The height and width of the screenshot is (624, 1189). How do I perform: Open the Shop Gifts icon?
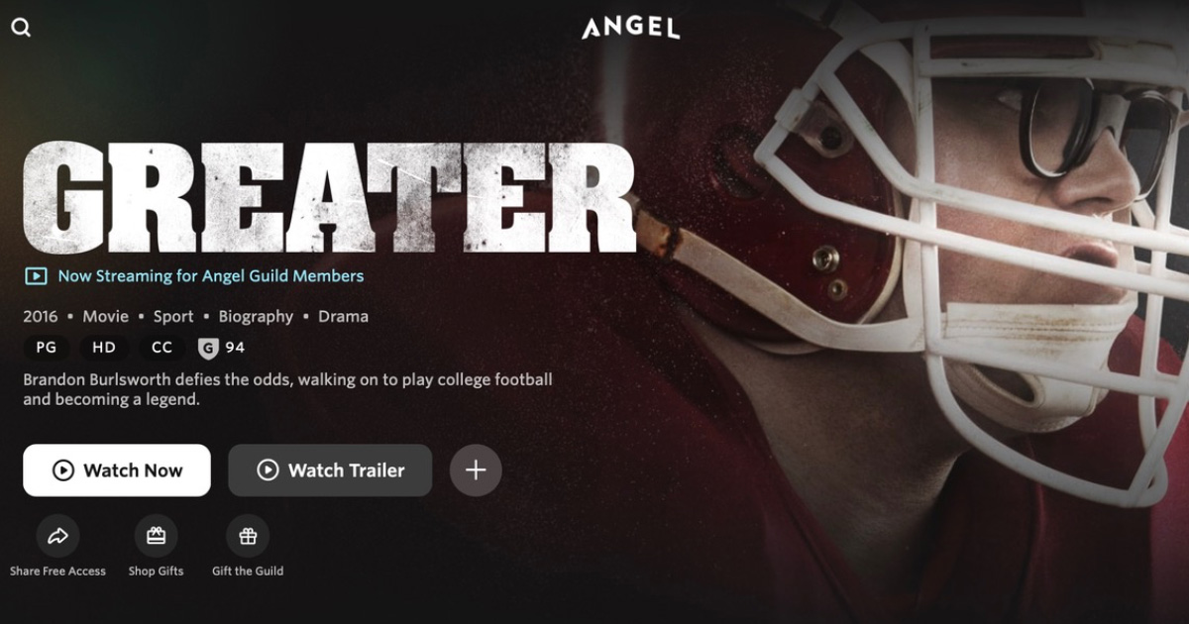[x=156, y=536]
